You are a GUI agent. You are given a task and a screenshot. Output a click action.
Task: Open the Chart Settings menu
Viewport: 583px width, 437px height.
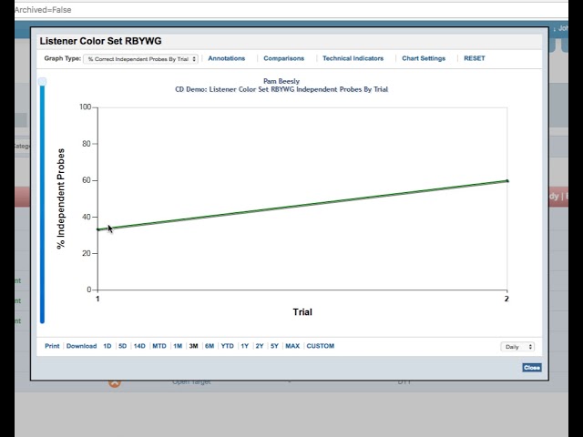[424, 58]
